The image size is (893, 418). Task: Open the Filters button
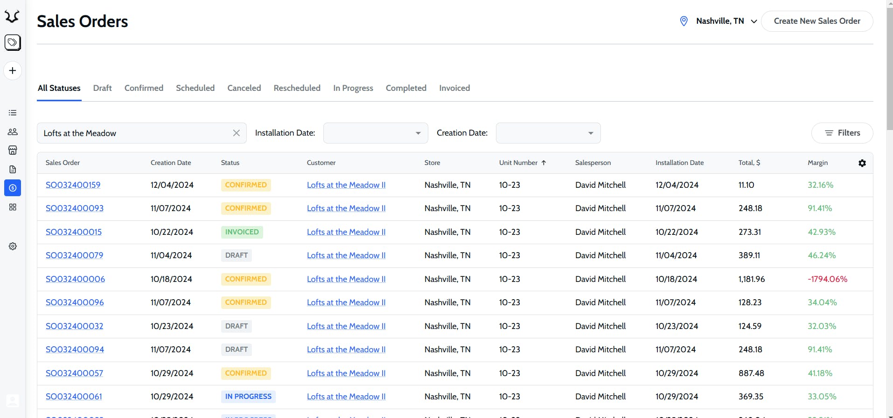842,133
